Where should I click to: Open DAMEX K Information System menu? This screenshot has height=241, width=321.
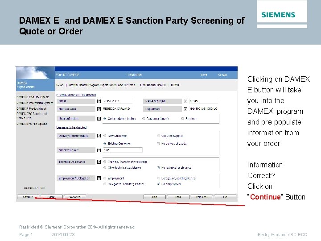click(x=35, y=103)
